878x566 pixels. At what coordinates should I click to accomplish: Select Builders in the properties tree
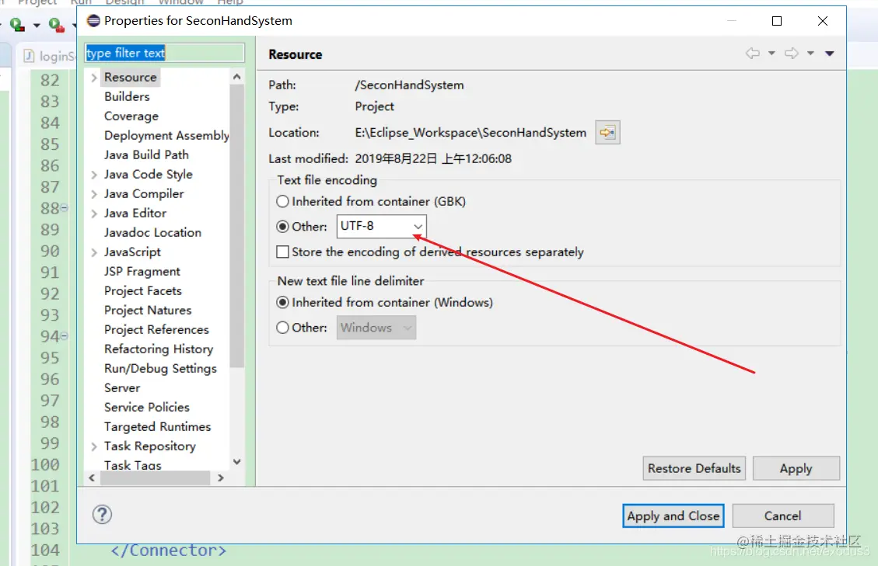pyautogui.click(x=127, y=97)
